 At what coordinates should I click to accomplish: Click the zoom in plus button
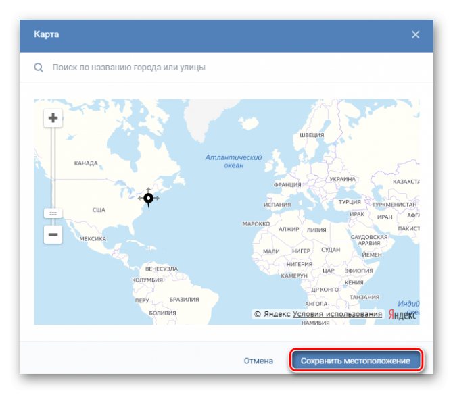tap(53, 118)
